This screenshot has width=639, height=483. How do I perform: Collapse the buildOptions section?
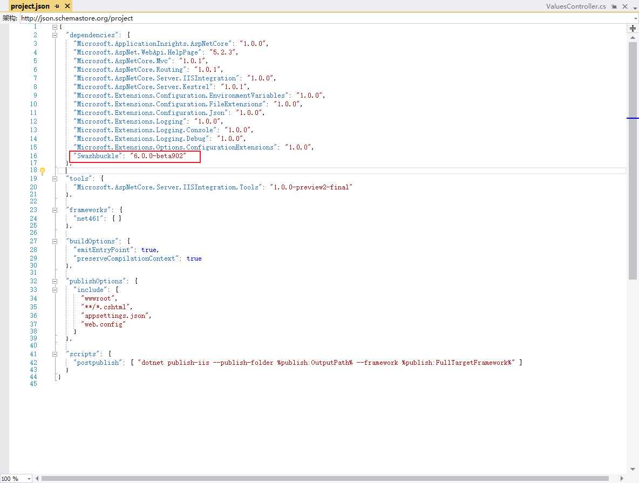(55, 241)
